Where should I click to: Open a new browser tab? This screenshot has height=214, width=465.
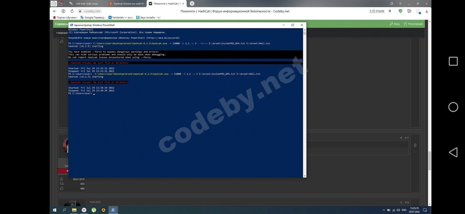192,3
